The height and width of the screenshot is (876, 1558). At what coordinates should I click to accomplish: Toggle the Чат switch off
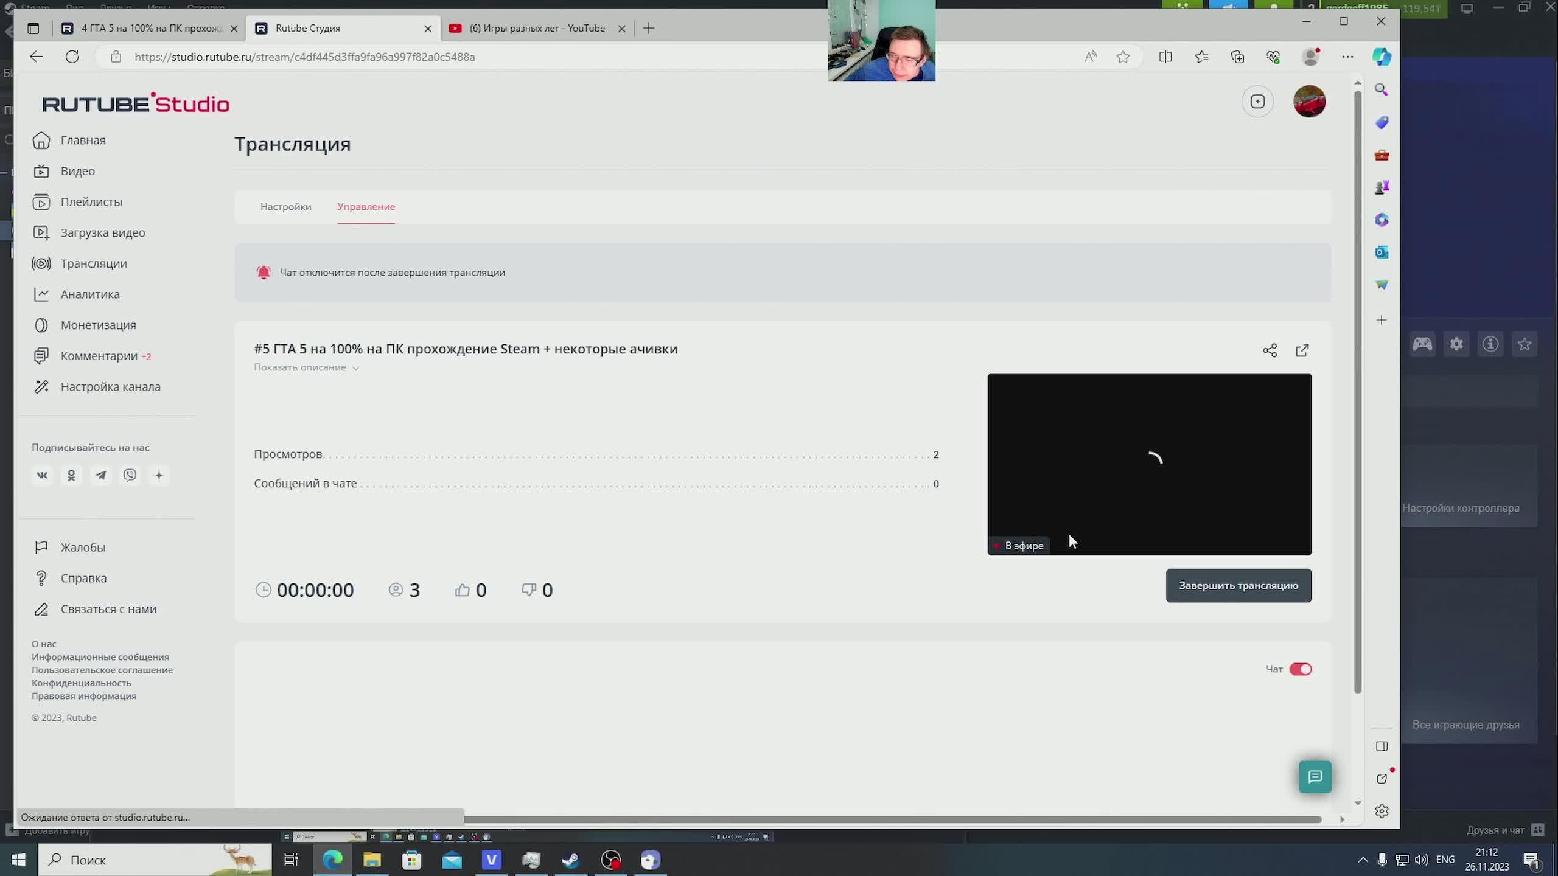click(1300, 669)
